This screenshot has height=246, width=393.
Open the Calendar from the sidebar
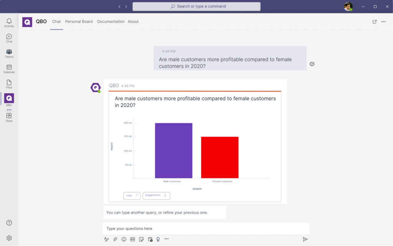point(9,69)
